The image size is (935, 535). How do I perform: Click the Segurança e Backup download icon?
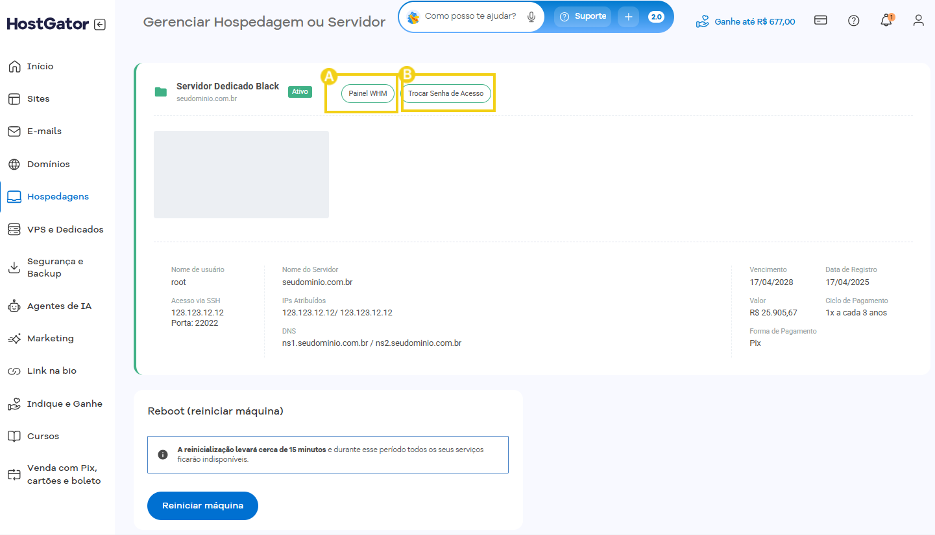[x=14, y=267]
